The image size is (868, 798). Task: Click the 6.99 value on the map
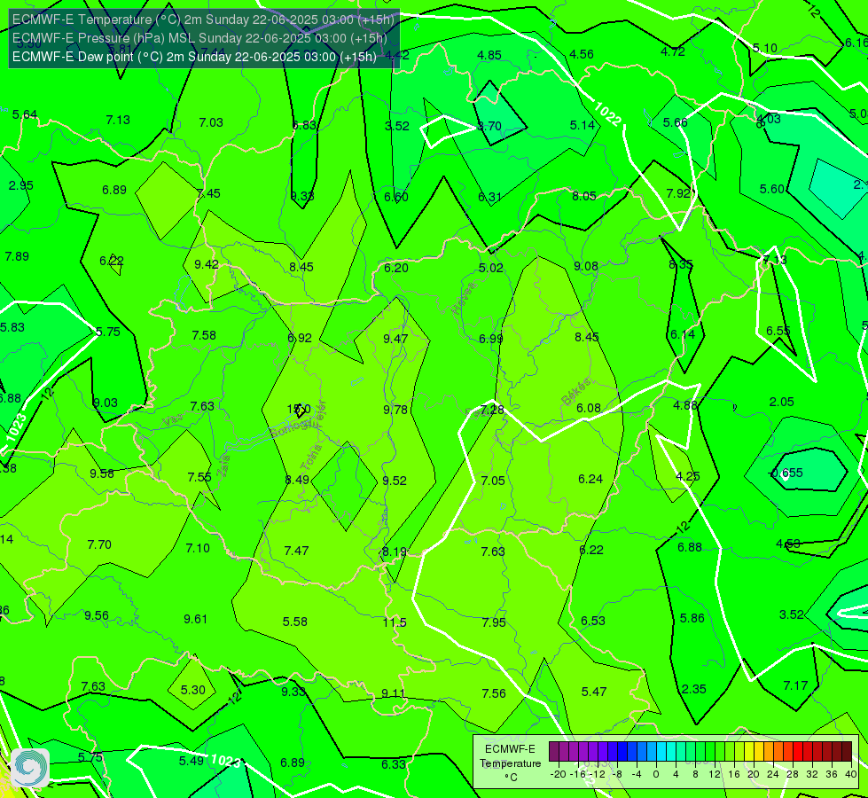point(491,339)
